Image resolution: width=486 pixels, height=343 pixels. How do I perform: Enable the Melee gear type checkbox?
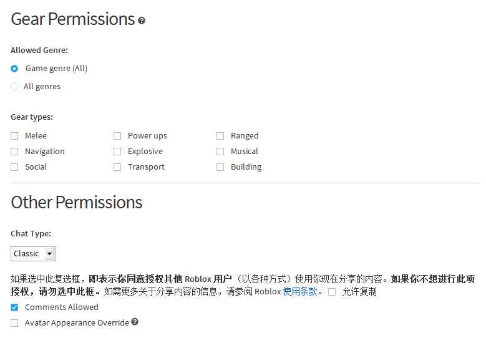click(x=14, y=136)
